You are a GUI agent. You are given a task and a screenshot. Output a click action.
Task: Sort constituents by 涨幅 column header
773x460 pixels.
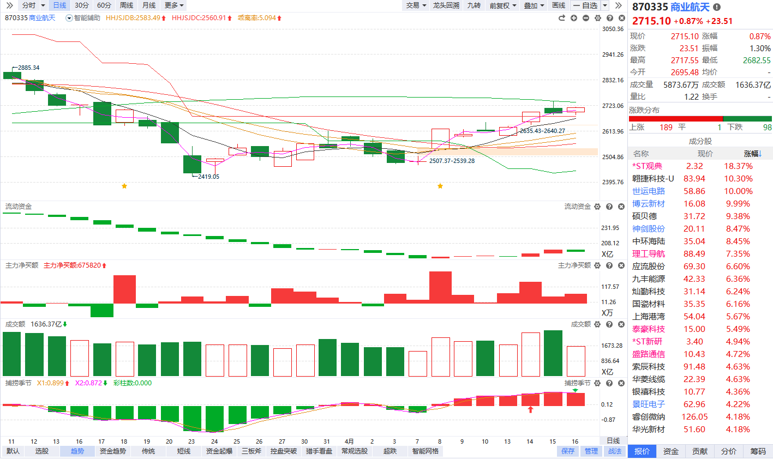pos(753,154)
